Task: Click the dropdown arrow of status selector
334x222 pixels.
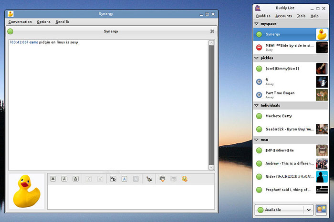Action: pos(309,210)
